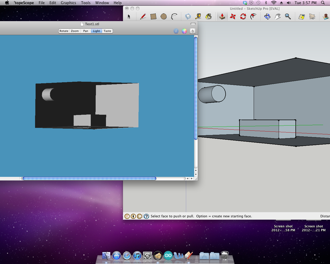The height and width of the screenshot is (264, 330).
Task: Open the Bluetooth status menu
Action: pyautogui.click(x=266, y=3)
